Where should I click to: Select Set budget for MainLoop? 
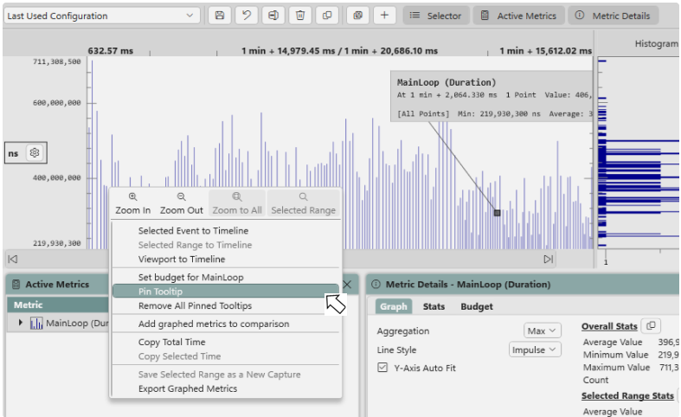point(226,277)
